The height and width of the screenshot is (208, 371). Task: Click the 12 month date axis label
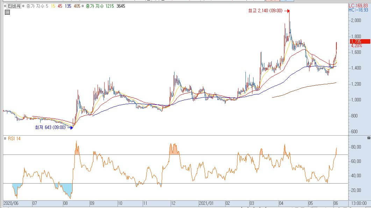click(173, 203)
